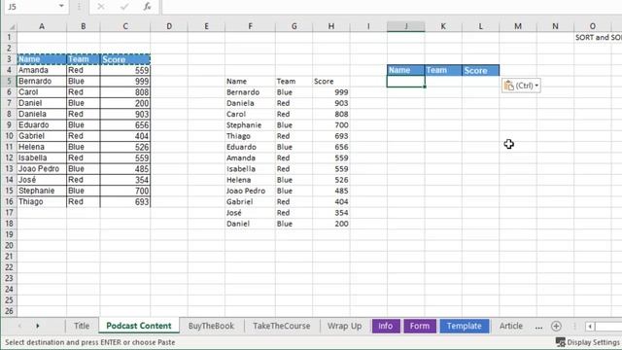The image size is (622, 350).
Task: Click Team label in column G
Action: click(x=294, y=82)
